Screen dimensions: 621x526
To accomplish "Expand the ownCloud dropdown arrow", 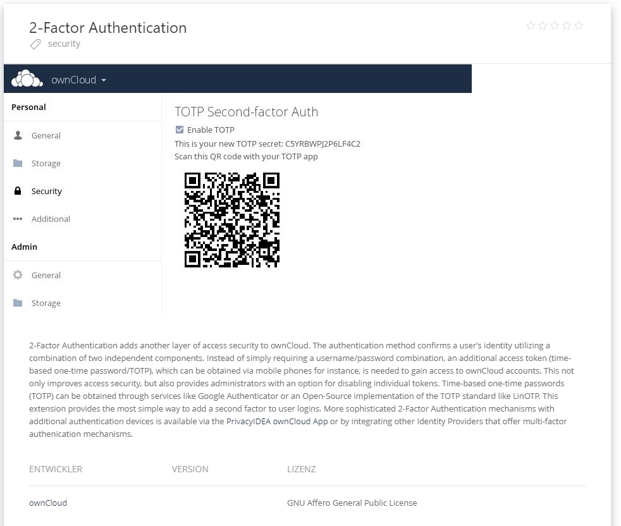I will 104,80.
